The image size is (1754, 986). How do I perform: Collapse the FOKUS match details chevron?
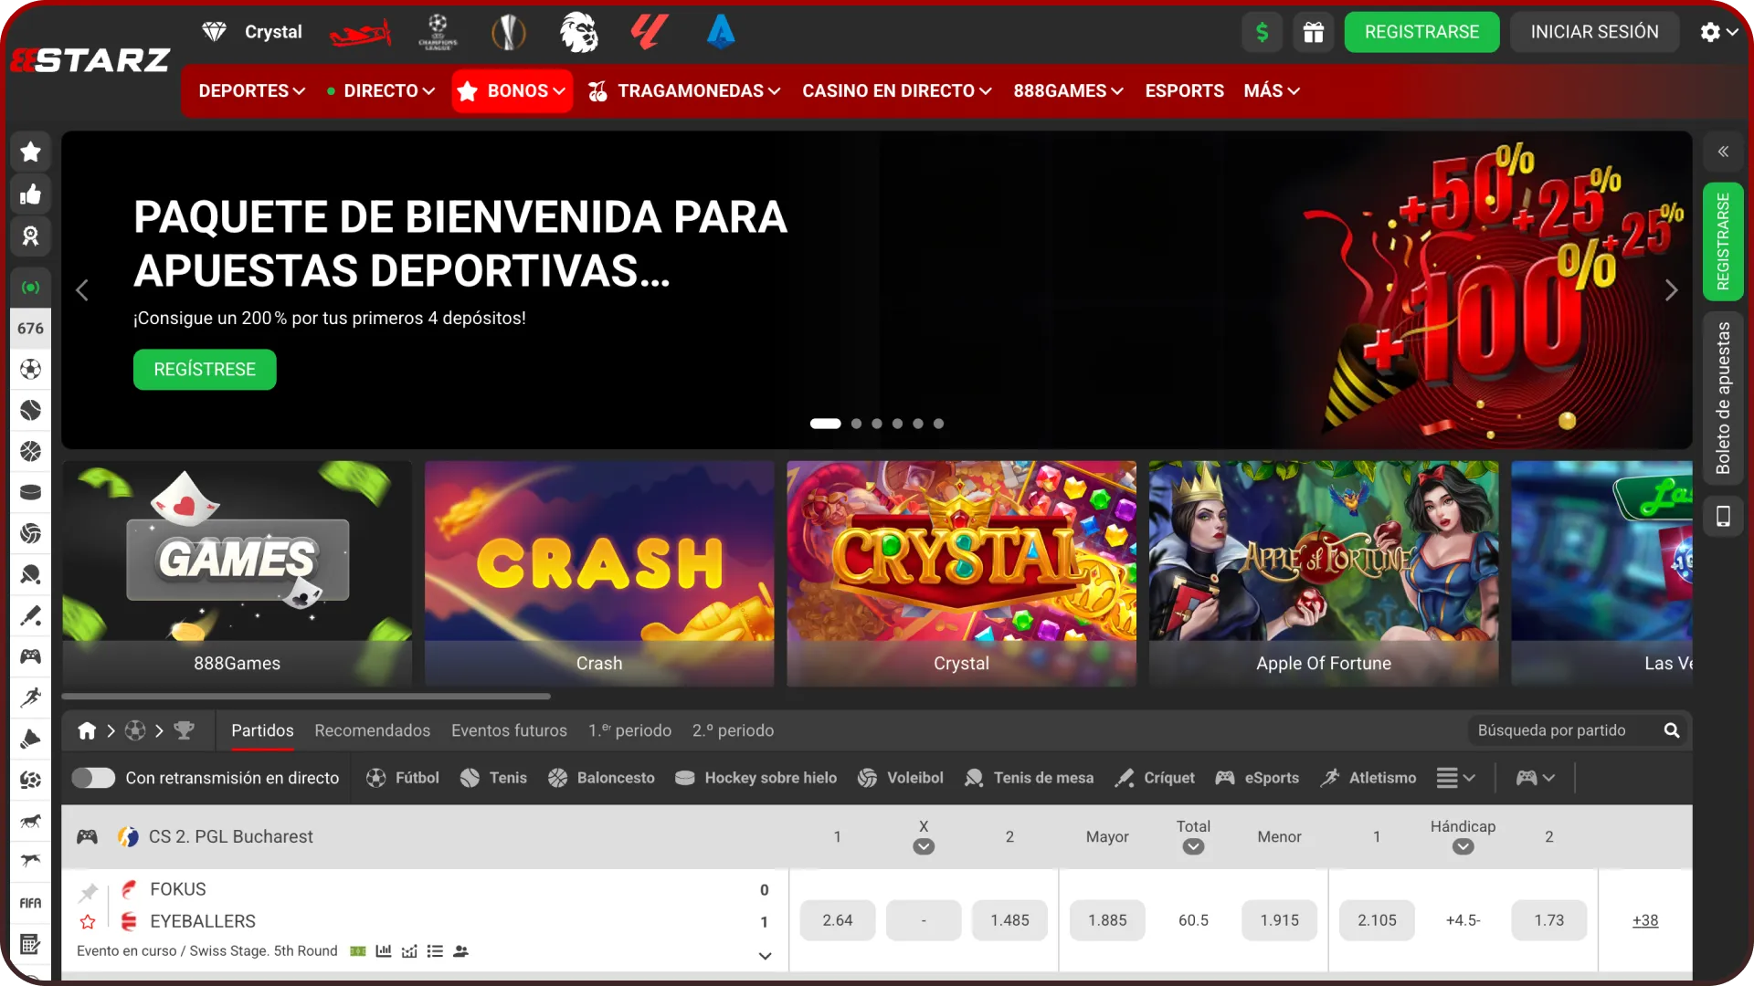[x=764, y=955]
